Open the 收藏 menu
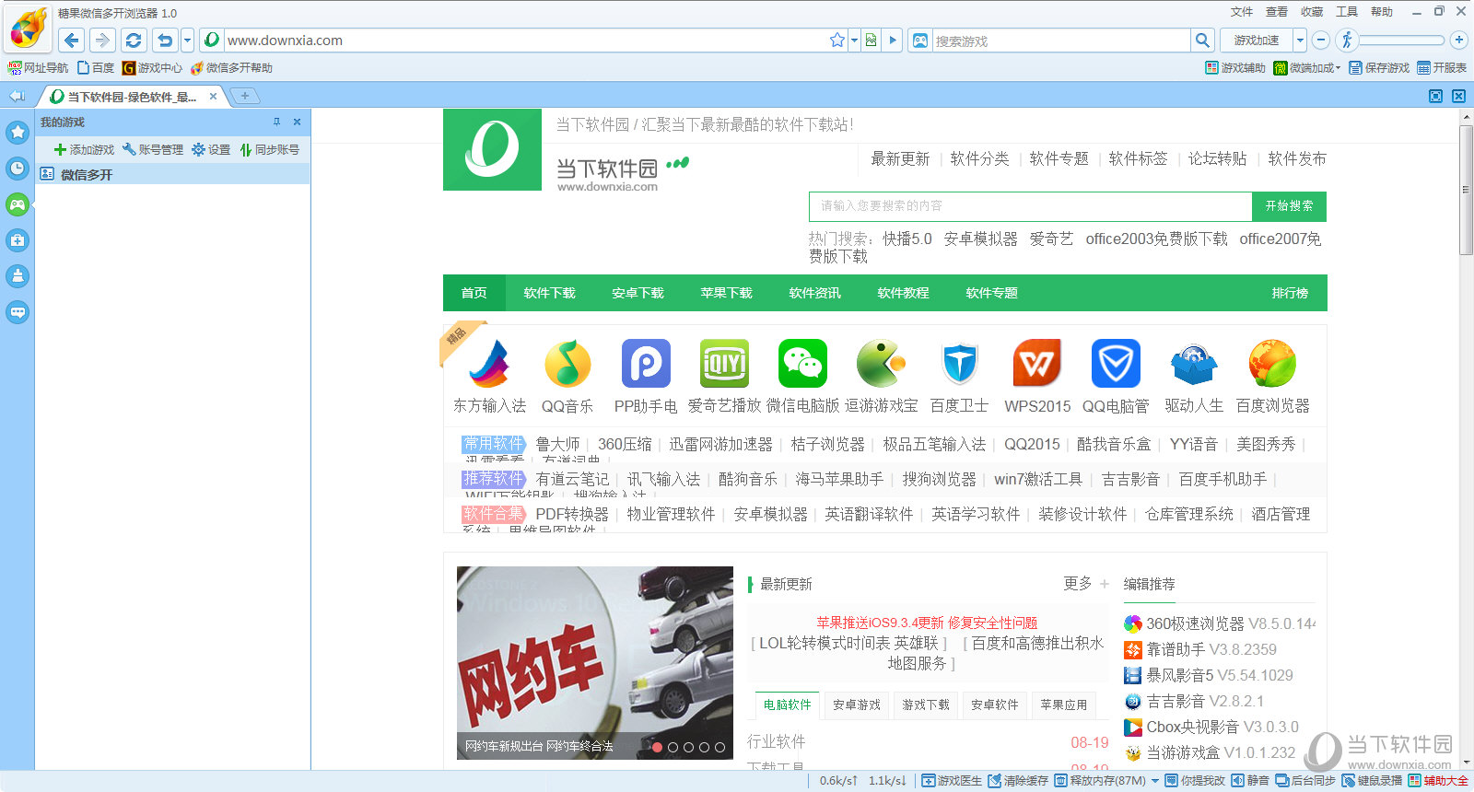Screen dimensions: 1474x792 pos(1312,12)
